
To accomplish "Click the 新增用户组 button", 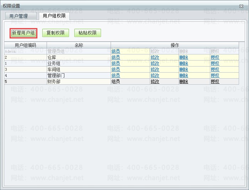I will point(23,33).
